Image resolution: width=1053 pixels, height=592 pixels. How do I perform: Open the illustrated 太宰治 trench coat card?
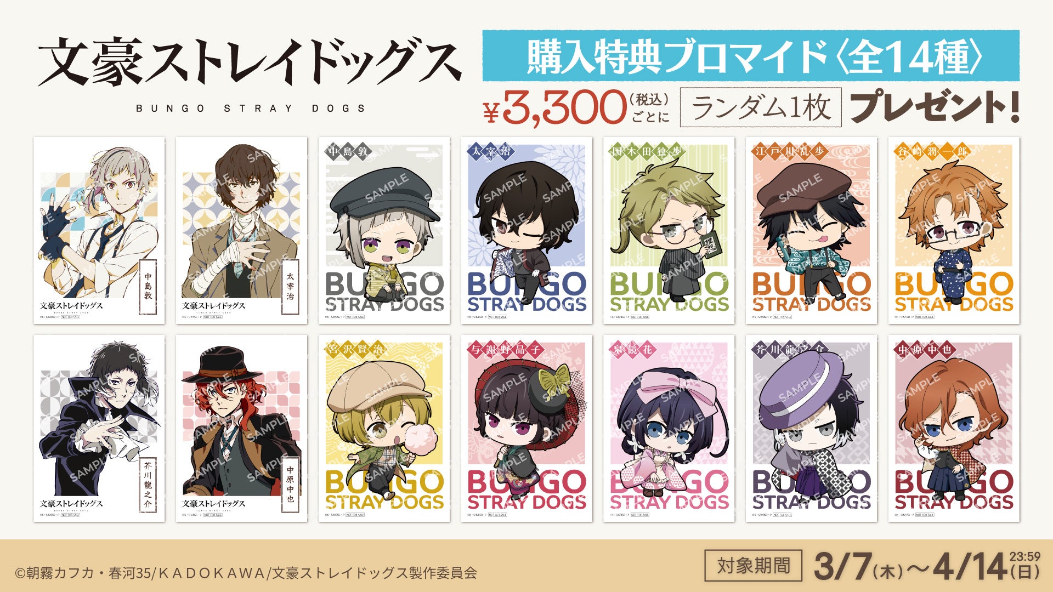[x=241, y=230]
